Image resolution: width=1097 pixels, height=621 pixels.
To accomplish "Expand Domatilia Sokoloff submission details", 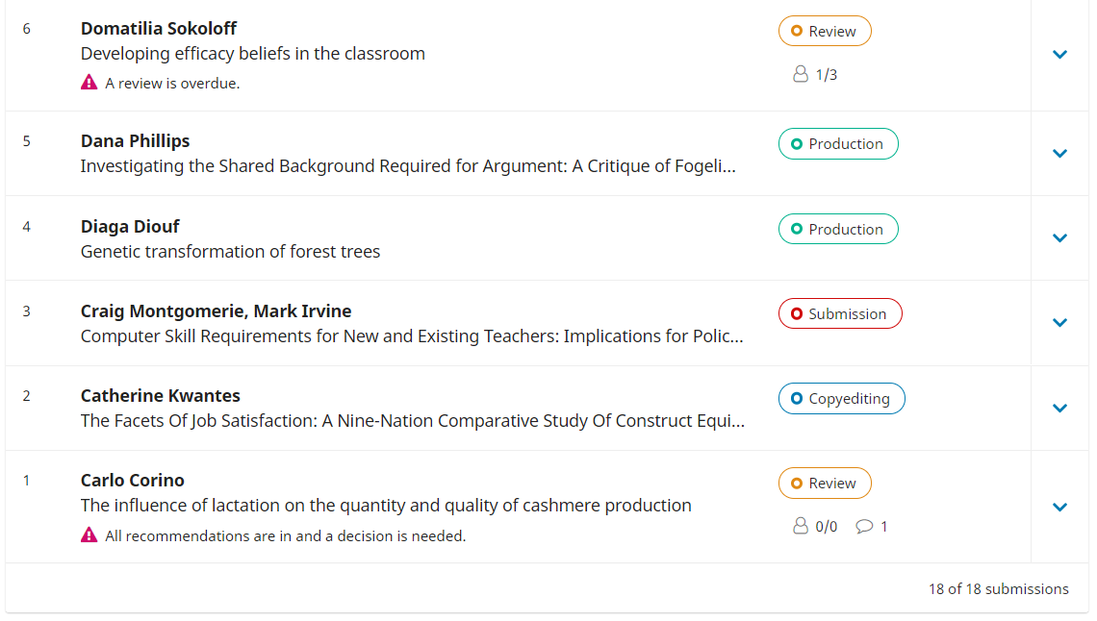I will [1059, 55].
